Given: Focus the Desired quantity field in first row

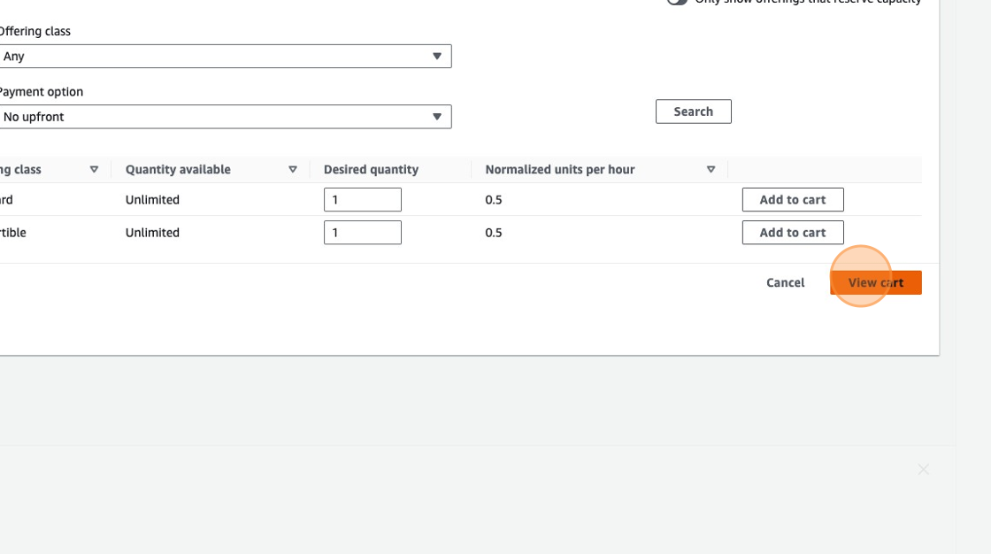Looking at the screenshot, I should (362, 200).
